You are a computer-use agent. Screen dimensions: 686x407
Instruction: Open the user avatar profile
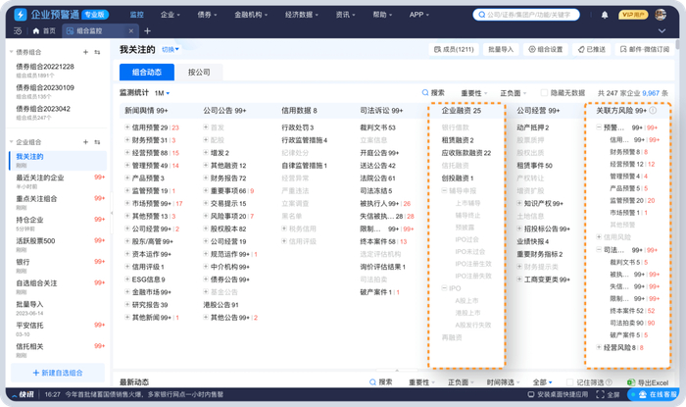(x=662, y=15)
